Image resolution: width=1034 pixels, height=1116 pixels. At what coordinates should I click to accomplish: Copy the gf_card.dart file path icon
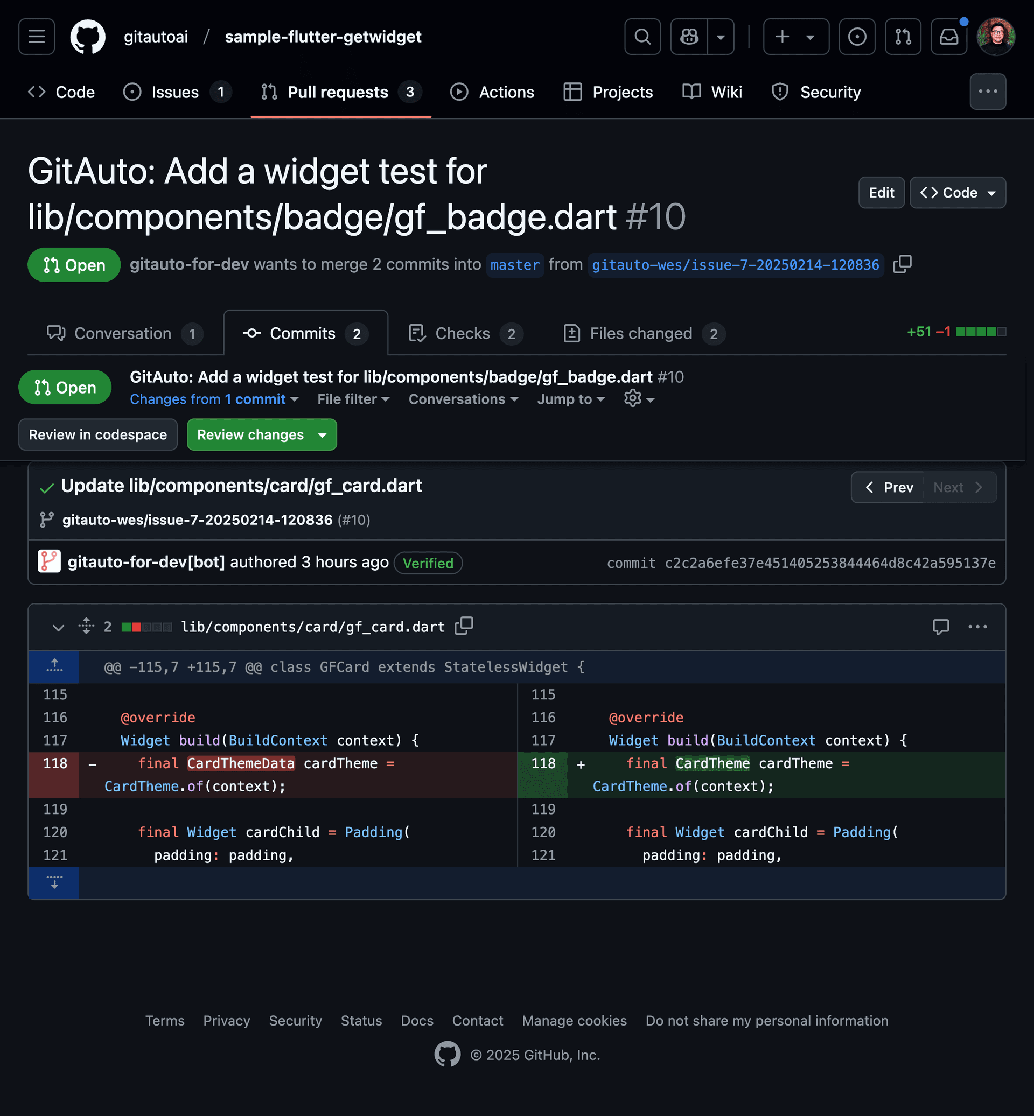pos(463,626)
